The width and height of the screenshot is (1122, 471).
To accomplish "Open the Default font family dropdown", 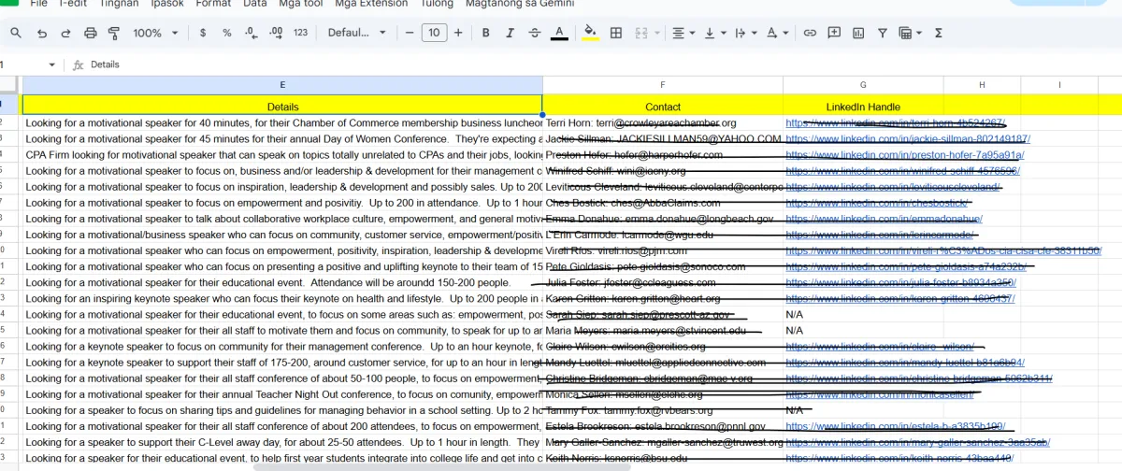I will (x=357, y=33).
